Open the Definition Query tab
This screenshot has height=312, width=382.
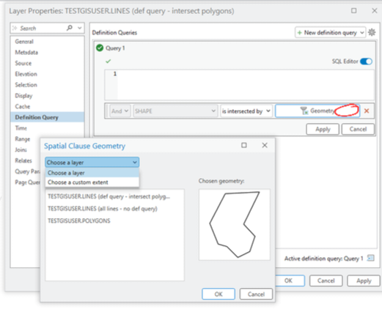(x=47, y=117)
